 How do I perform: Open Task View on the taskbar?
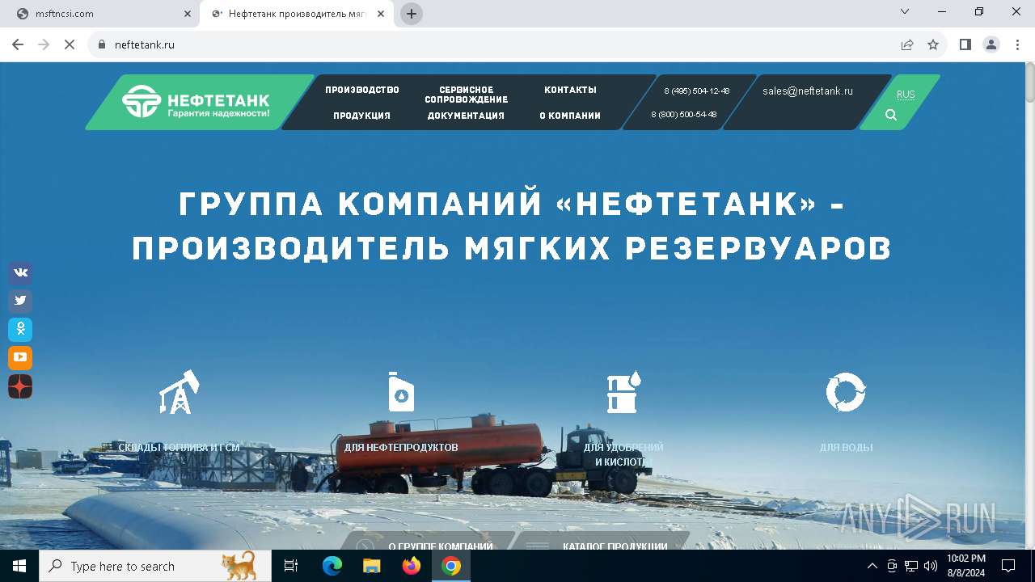pyautogui.click(x=291, y=566)
